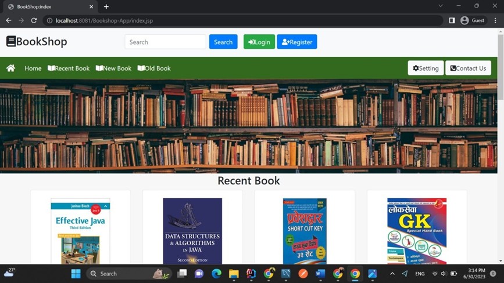Viewport: 504px width, 283px height.
Task: Open Microsoft Word from the taskbar
Action: (x=320, y=273)
